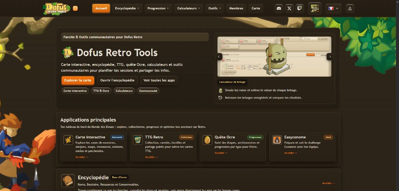Follow Accéder link under TTG Retro
The height and width of the screenshot is (191, 399).
pyautogui.click(x=152, y=157)
